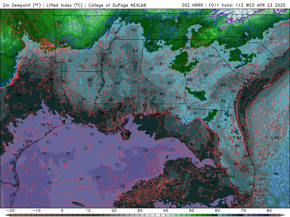The height and width of the screenshot is (217, 290).
Task: Click the 80 label on the color scale
Action: point(269,210)
